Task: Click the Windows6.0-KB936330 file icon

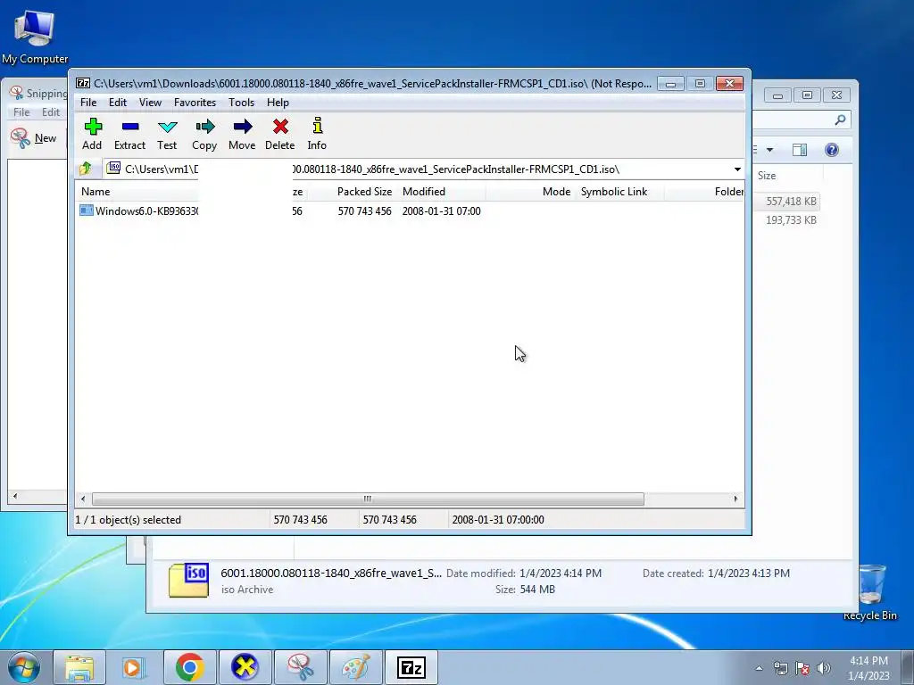Action: click(87, 210)
